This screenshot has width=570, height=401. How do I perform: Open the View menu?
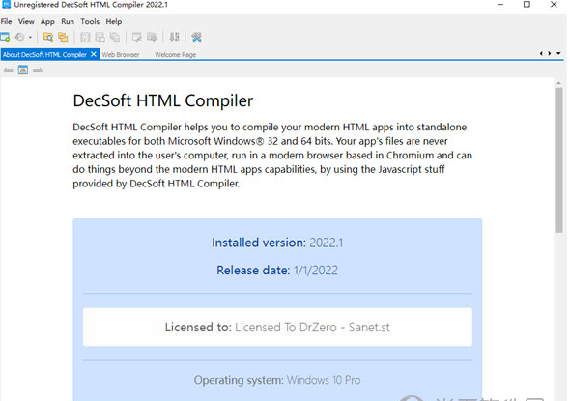pos(26,21)
